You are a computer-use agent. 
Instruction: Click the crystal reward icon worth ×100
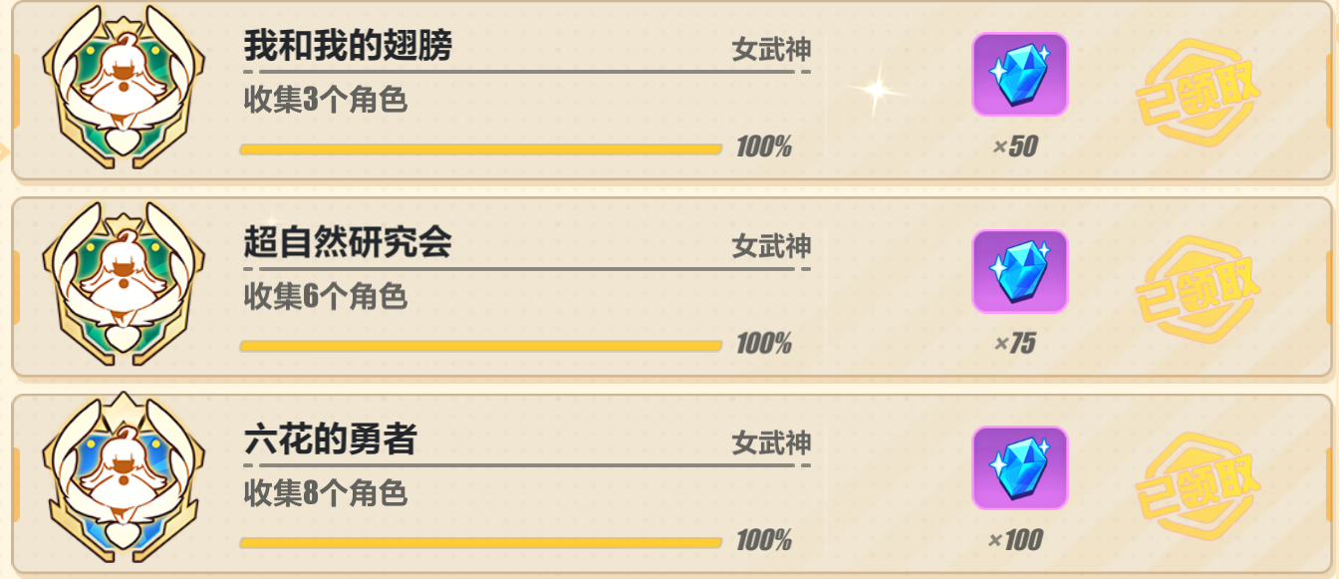pos(1020,468)
